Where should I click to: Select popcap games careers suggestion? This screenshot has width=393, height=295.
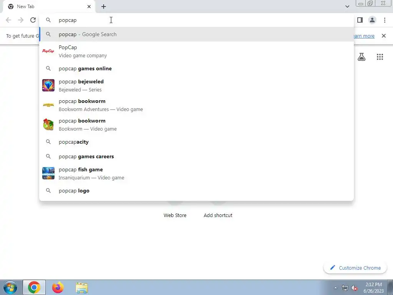[x=196, y=156]
